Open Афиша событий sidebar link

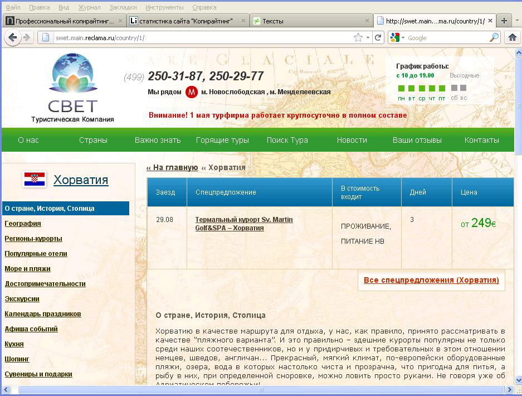pyautogui.click(x=31, y=329)
